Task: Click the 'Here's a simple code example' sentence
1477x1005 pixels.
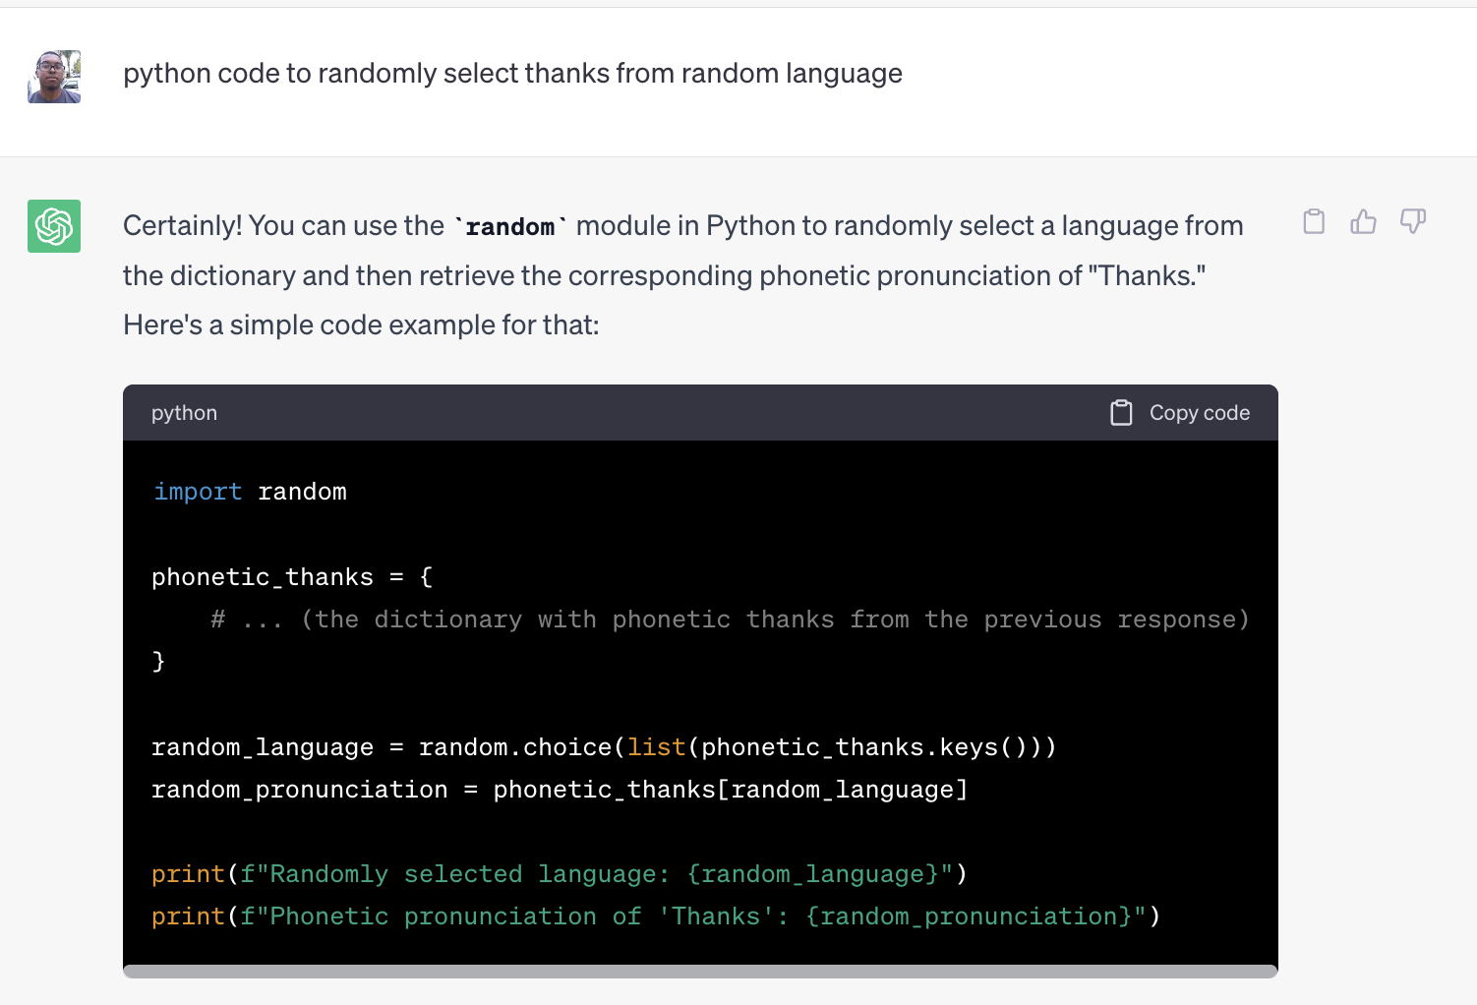Action: pyautogui.click(x=361, y=325)
